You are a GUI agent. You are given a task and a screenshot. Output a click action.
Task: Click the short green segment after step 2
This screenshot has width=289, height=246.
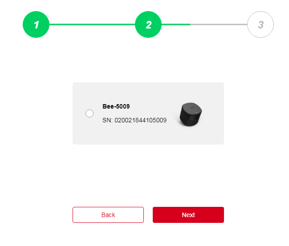[x=176, y=24]
